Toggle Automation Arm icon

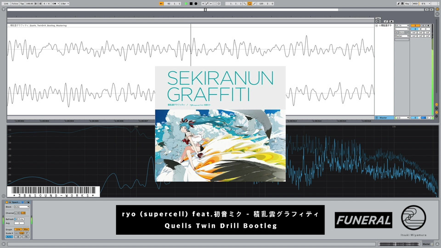[207, 4]
